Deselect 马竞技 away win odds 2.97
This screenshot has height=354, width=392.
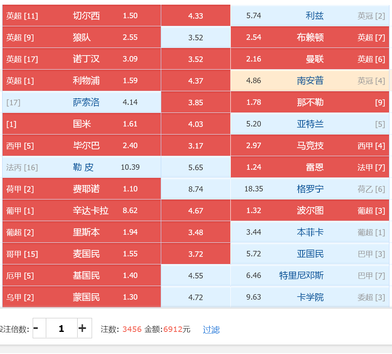[x=310, y=145]
